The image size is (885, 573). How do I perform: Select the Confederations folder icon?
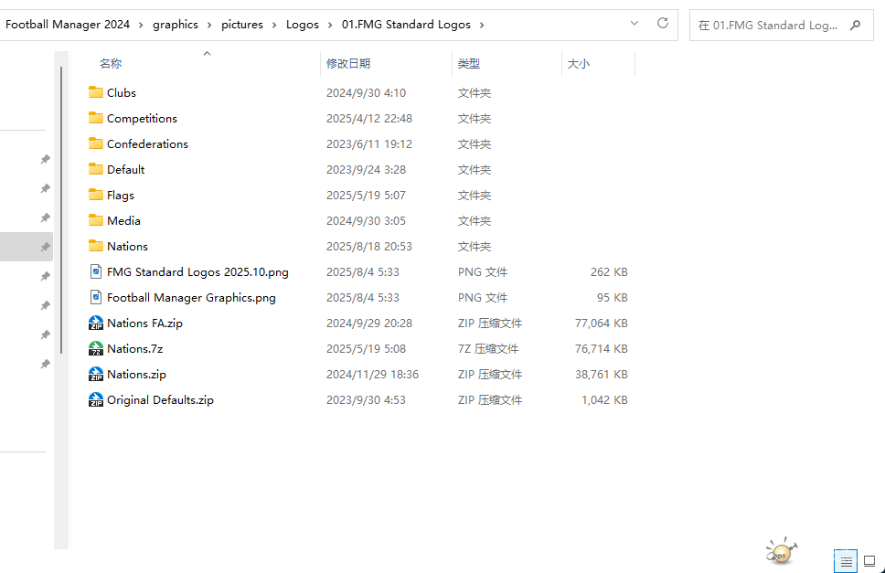[96, 143]
